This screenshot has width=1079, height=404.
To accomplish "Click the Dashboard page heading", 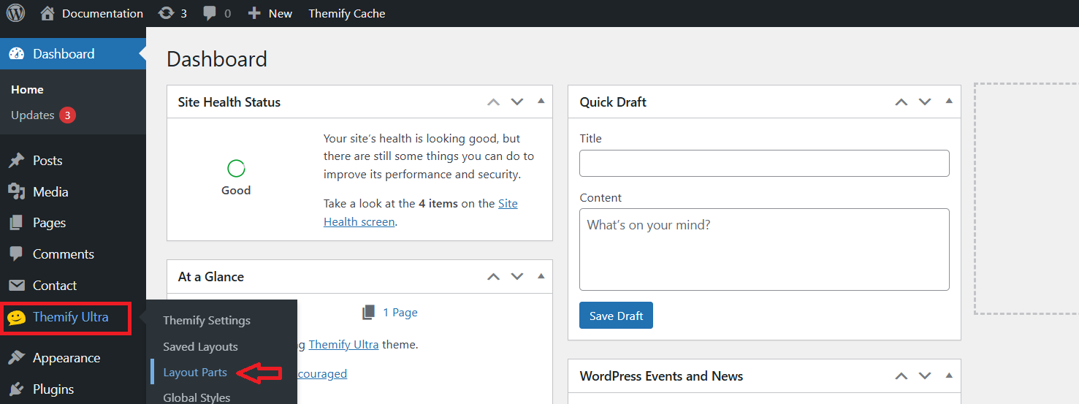I will [217, 59].
